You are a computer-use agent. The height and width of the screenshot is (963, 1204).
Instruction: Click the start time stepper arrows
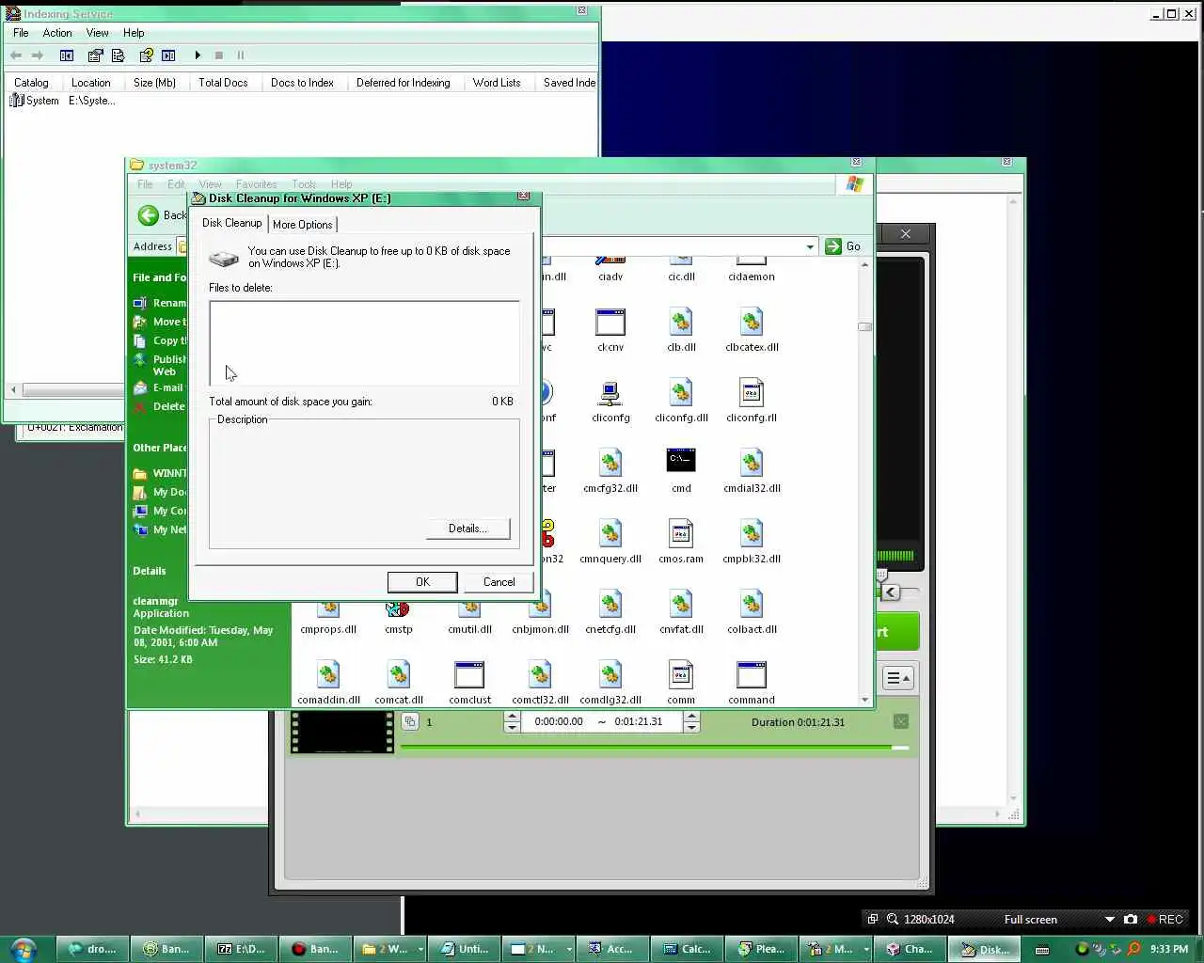click(513, 722)
